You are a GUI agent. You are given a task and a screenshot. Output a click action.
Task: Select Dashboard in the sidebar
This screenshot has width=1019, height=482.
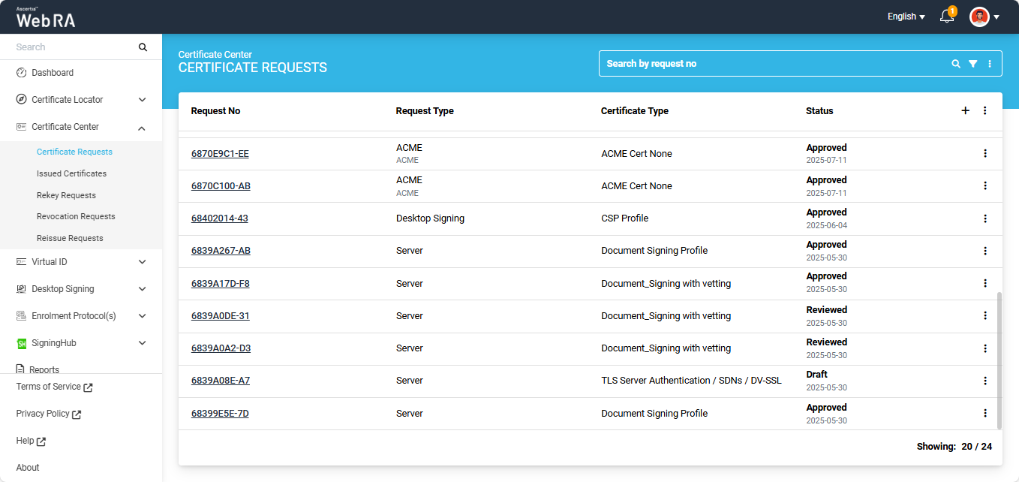pos(53,73)
